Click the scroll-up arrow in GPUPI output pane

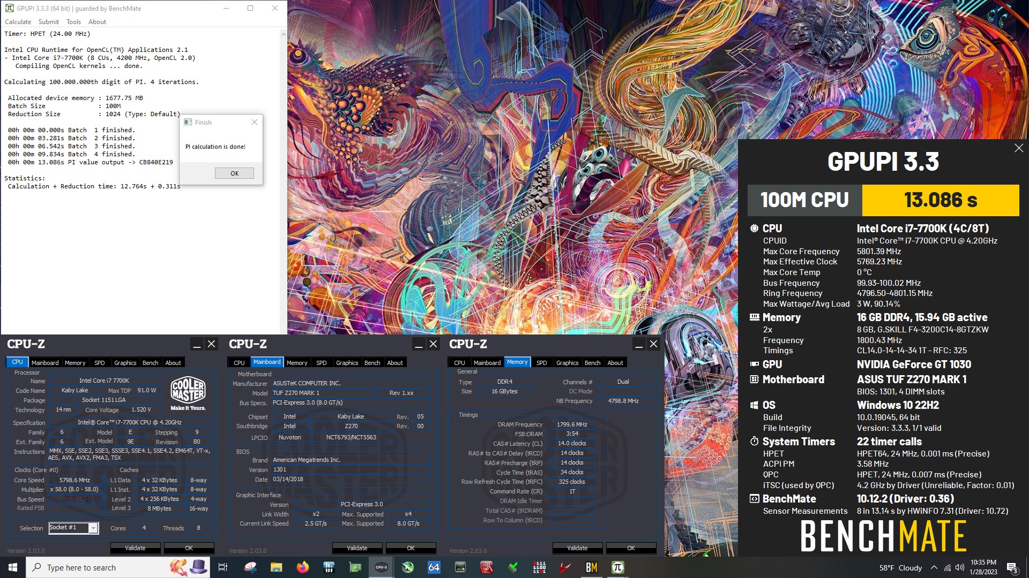(284, 34)
